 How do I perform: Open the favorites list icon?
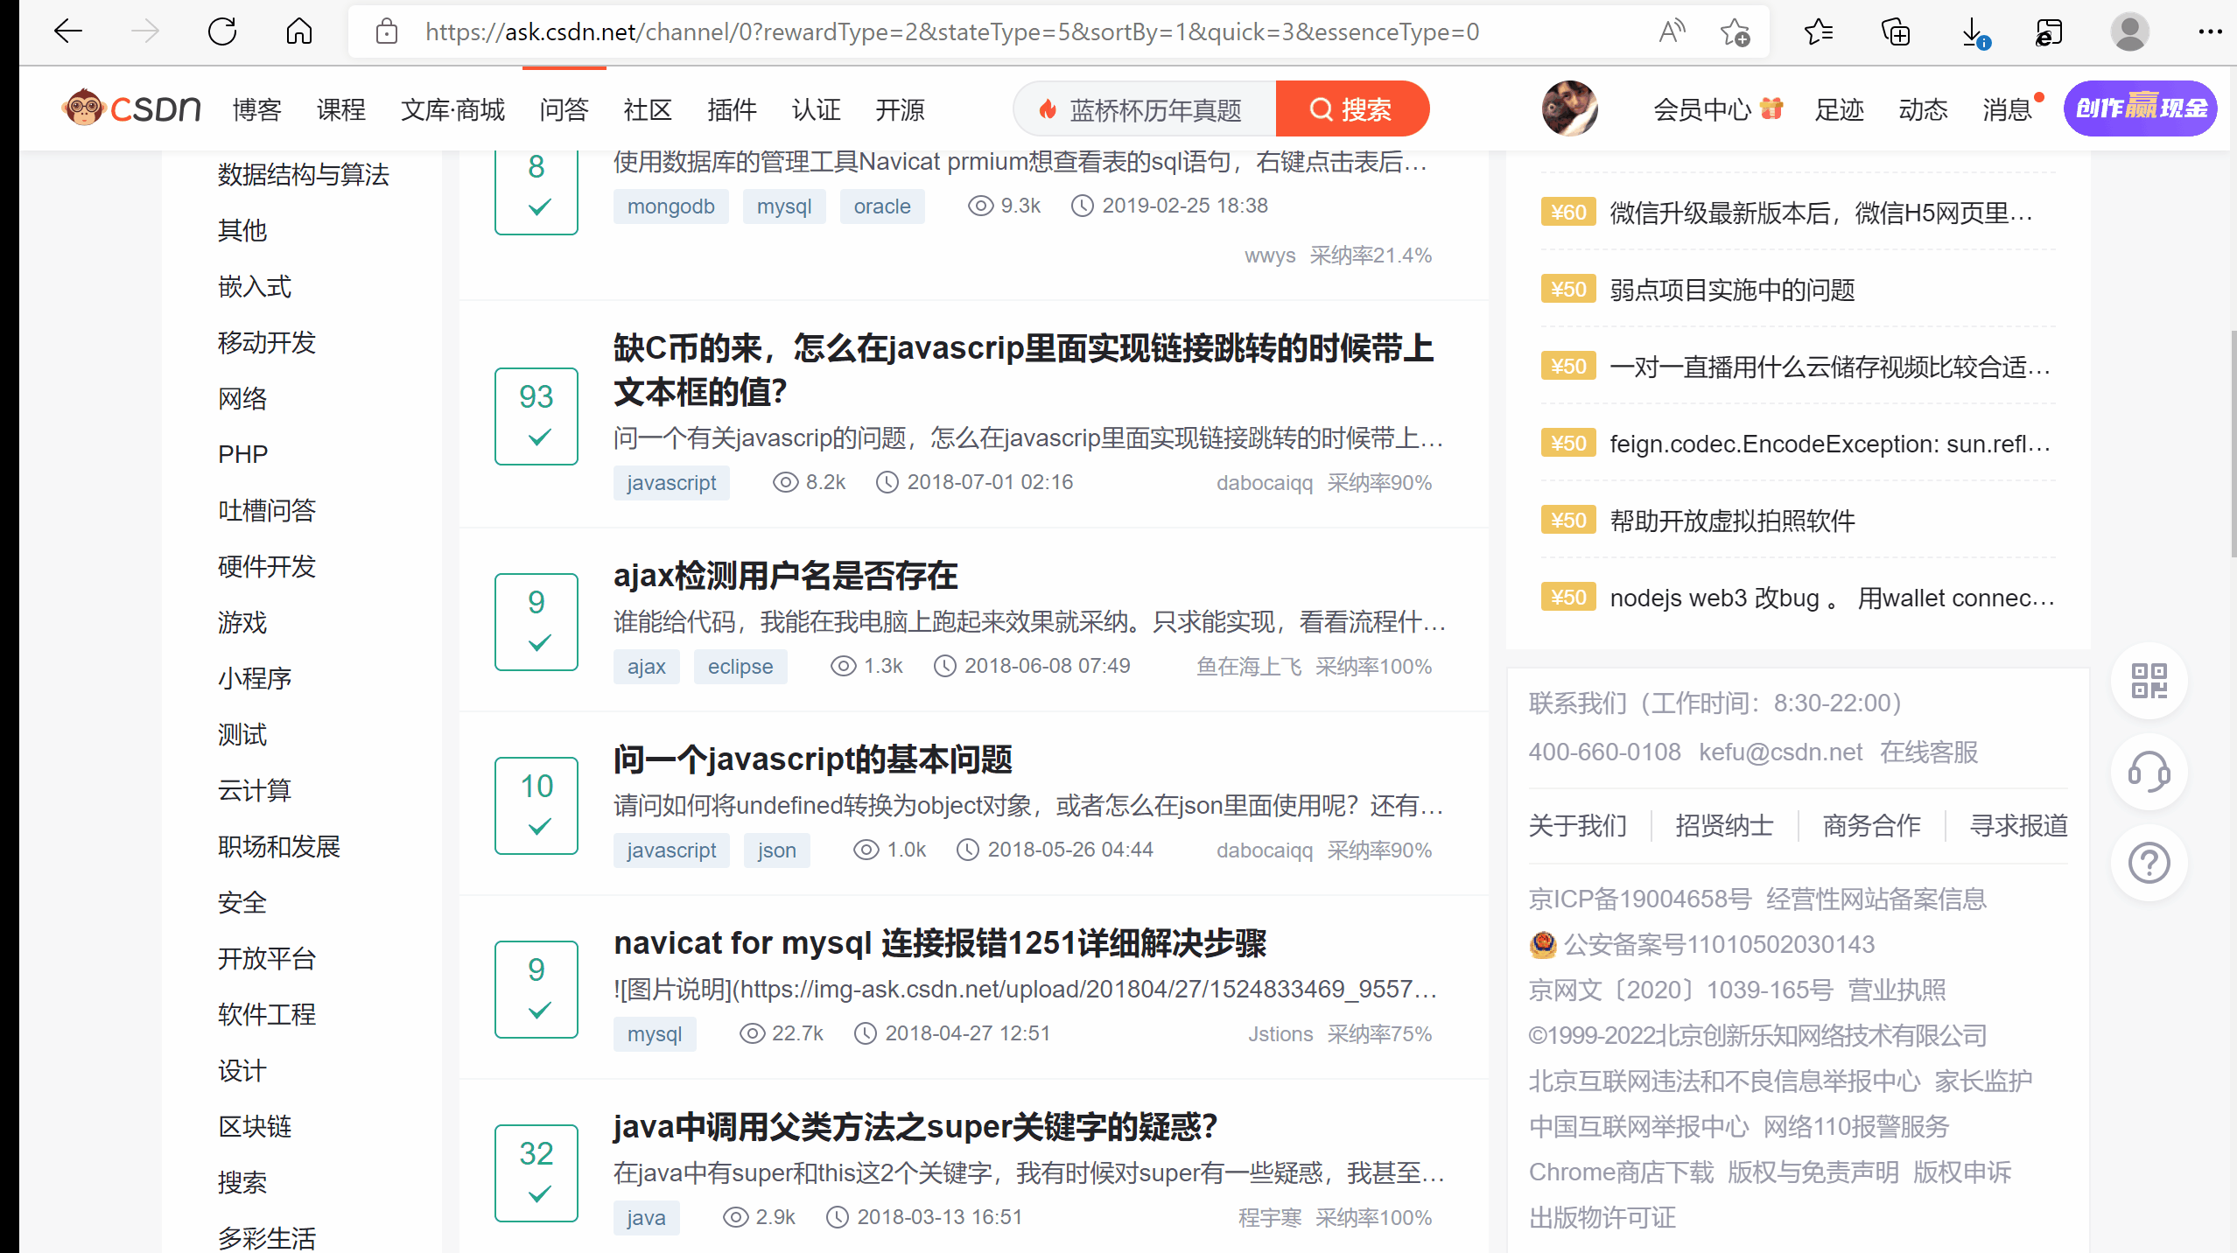(1819, 32)
